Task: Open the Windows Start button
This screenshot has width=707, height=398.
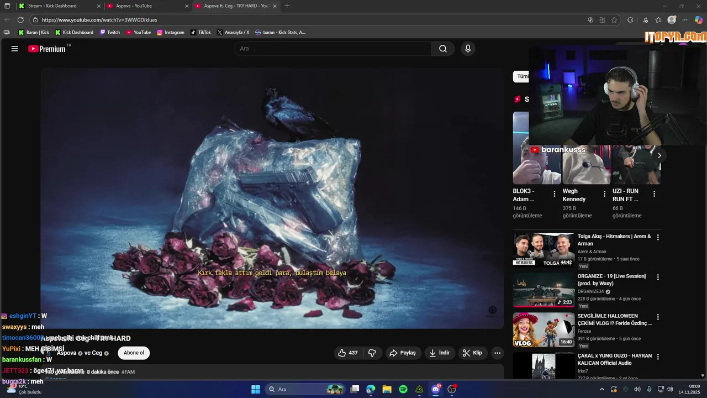Action: tap(256, 389)
